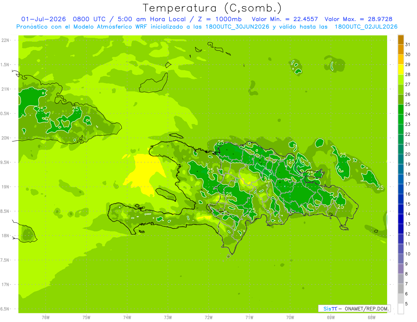Click the 76W longitude axis label
The image size is (417, 322).
46,317
